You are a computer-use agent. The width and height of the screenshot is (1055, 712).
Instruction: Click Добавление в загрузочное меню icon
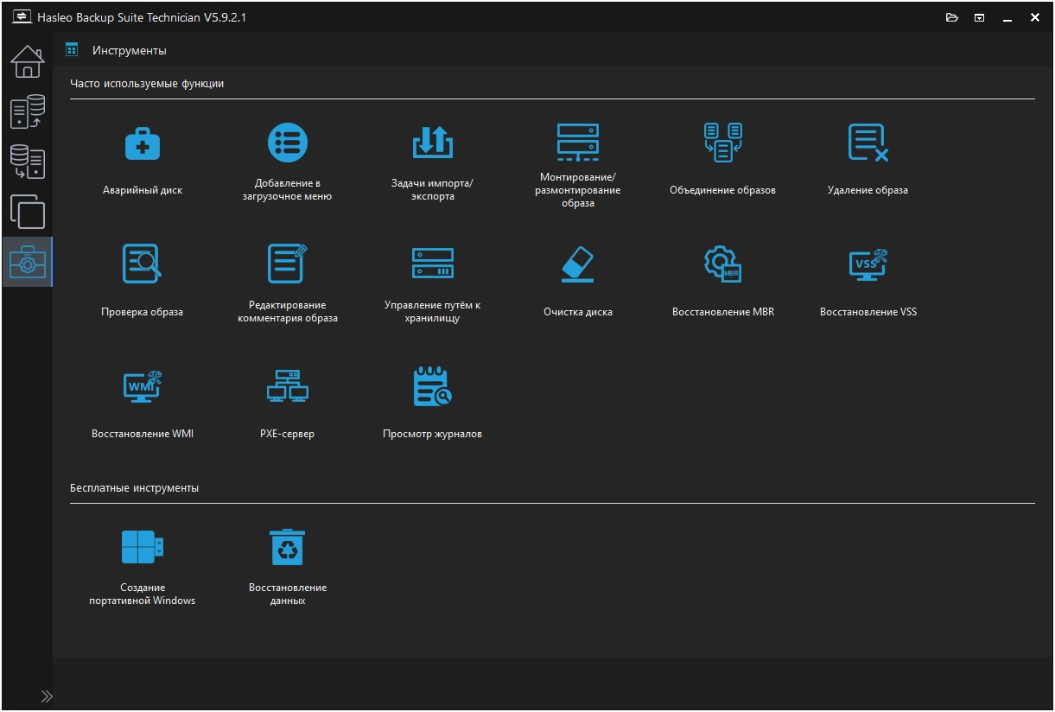coord(287,143)
